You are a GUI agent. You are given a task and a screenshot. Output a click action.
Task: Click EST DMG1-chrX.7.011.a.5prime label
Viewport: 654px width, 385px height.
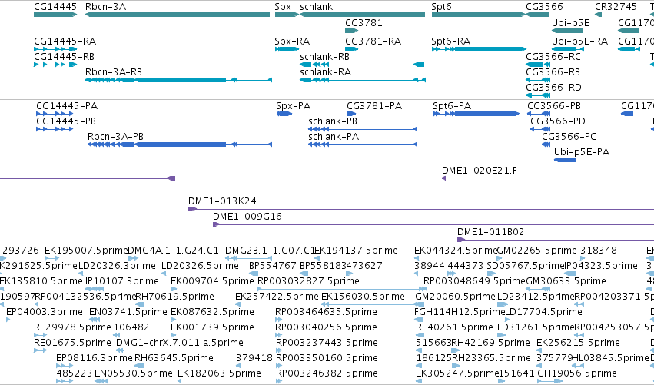[x=180, y=344]
